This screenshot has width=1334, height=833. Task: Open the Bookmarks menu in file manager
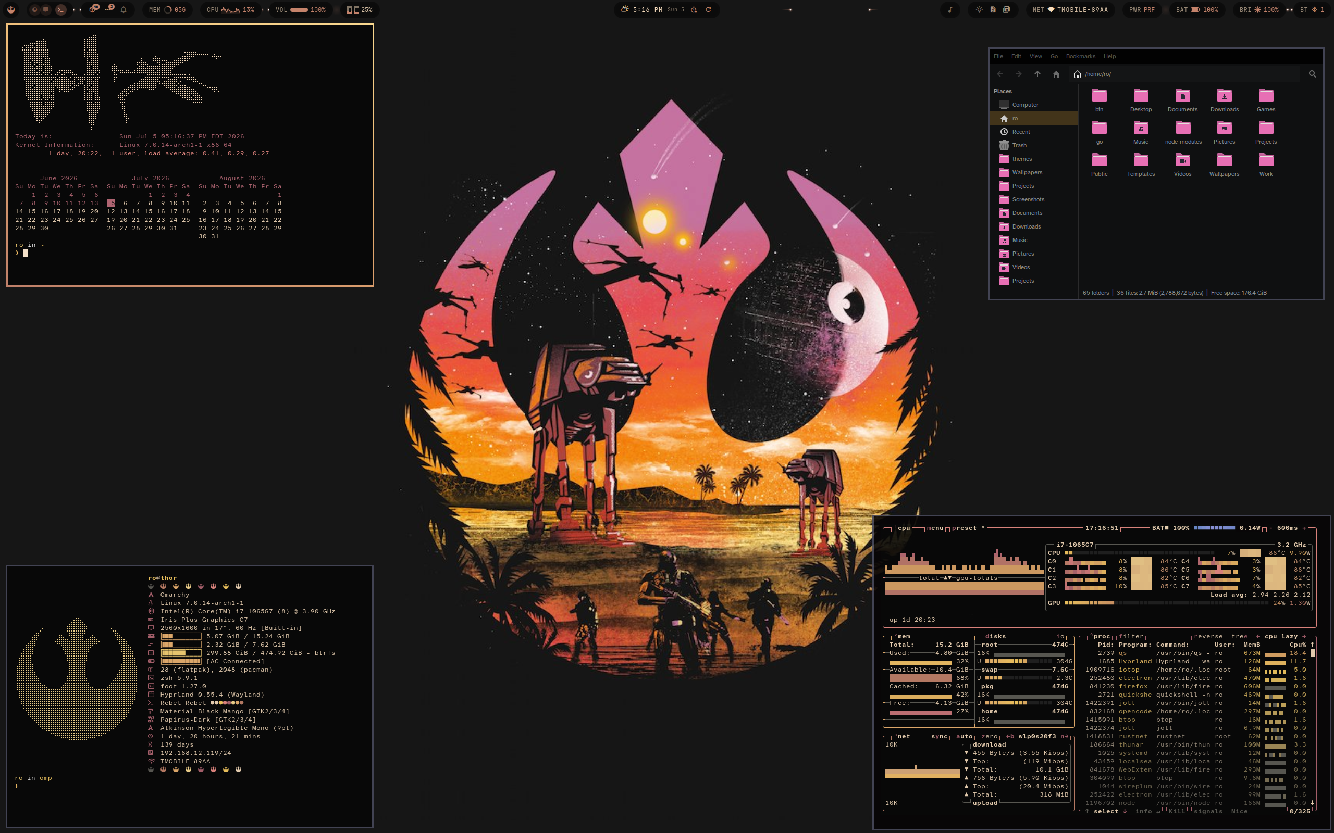click(x=1080, y=56)
